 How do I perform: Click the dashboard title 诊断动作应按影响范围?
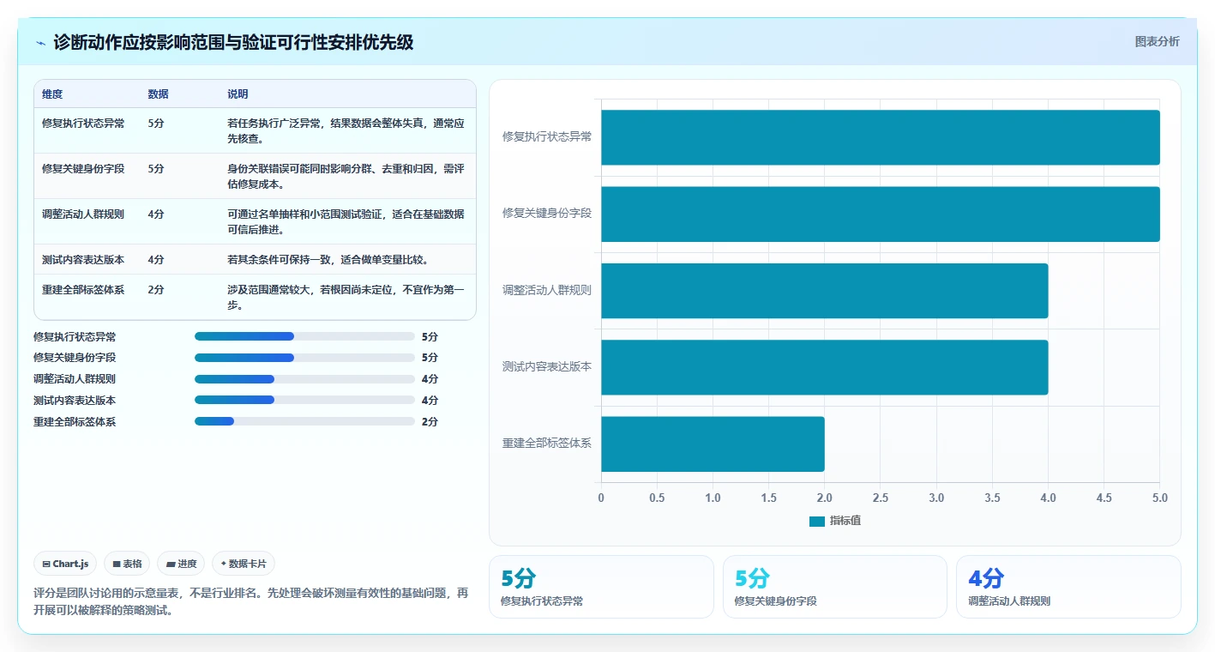(233, 42)
